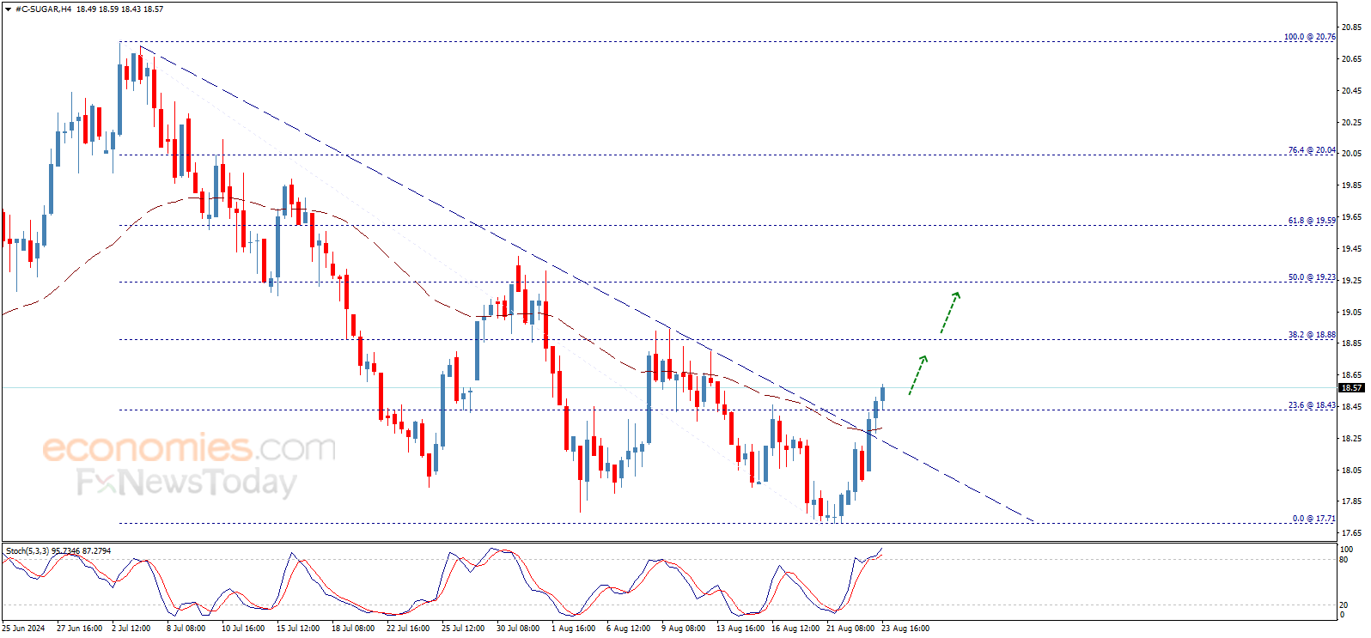Click the 18 Jul 08:00 time label
The height and width of the screenshot is (638, 1371).
[353, 629]
